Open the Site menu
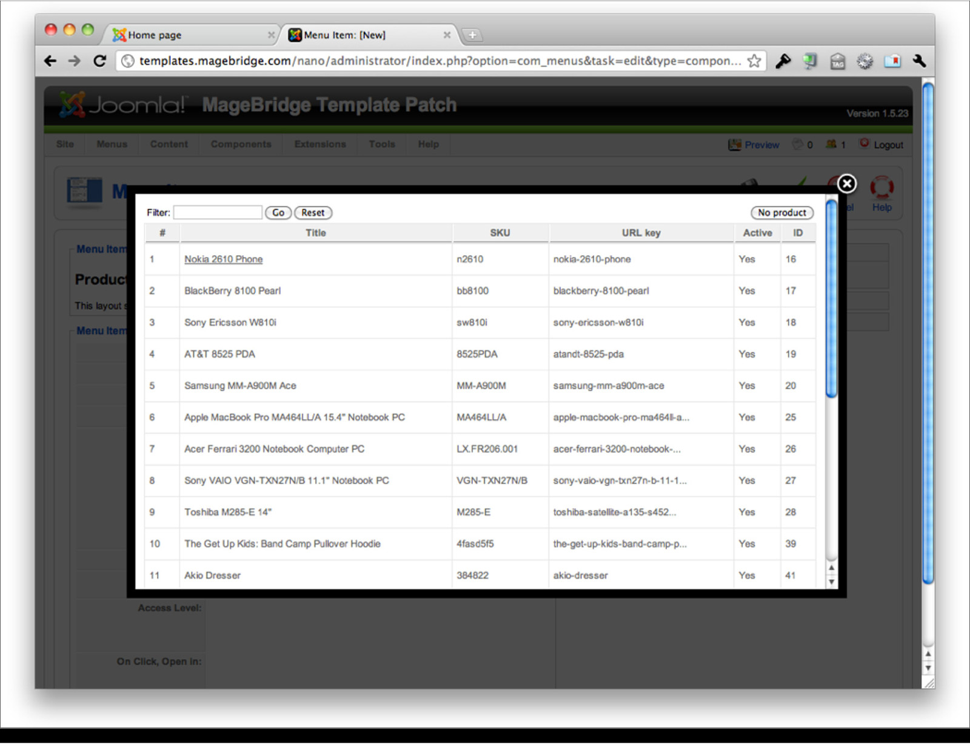Screen dimensions: 970x747 coord(65,144)
